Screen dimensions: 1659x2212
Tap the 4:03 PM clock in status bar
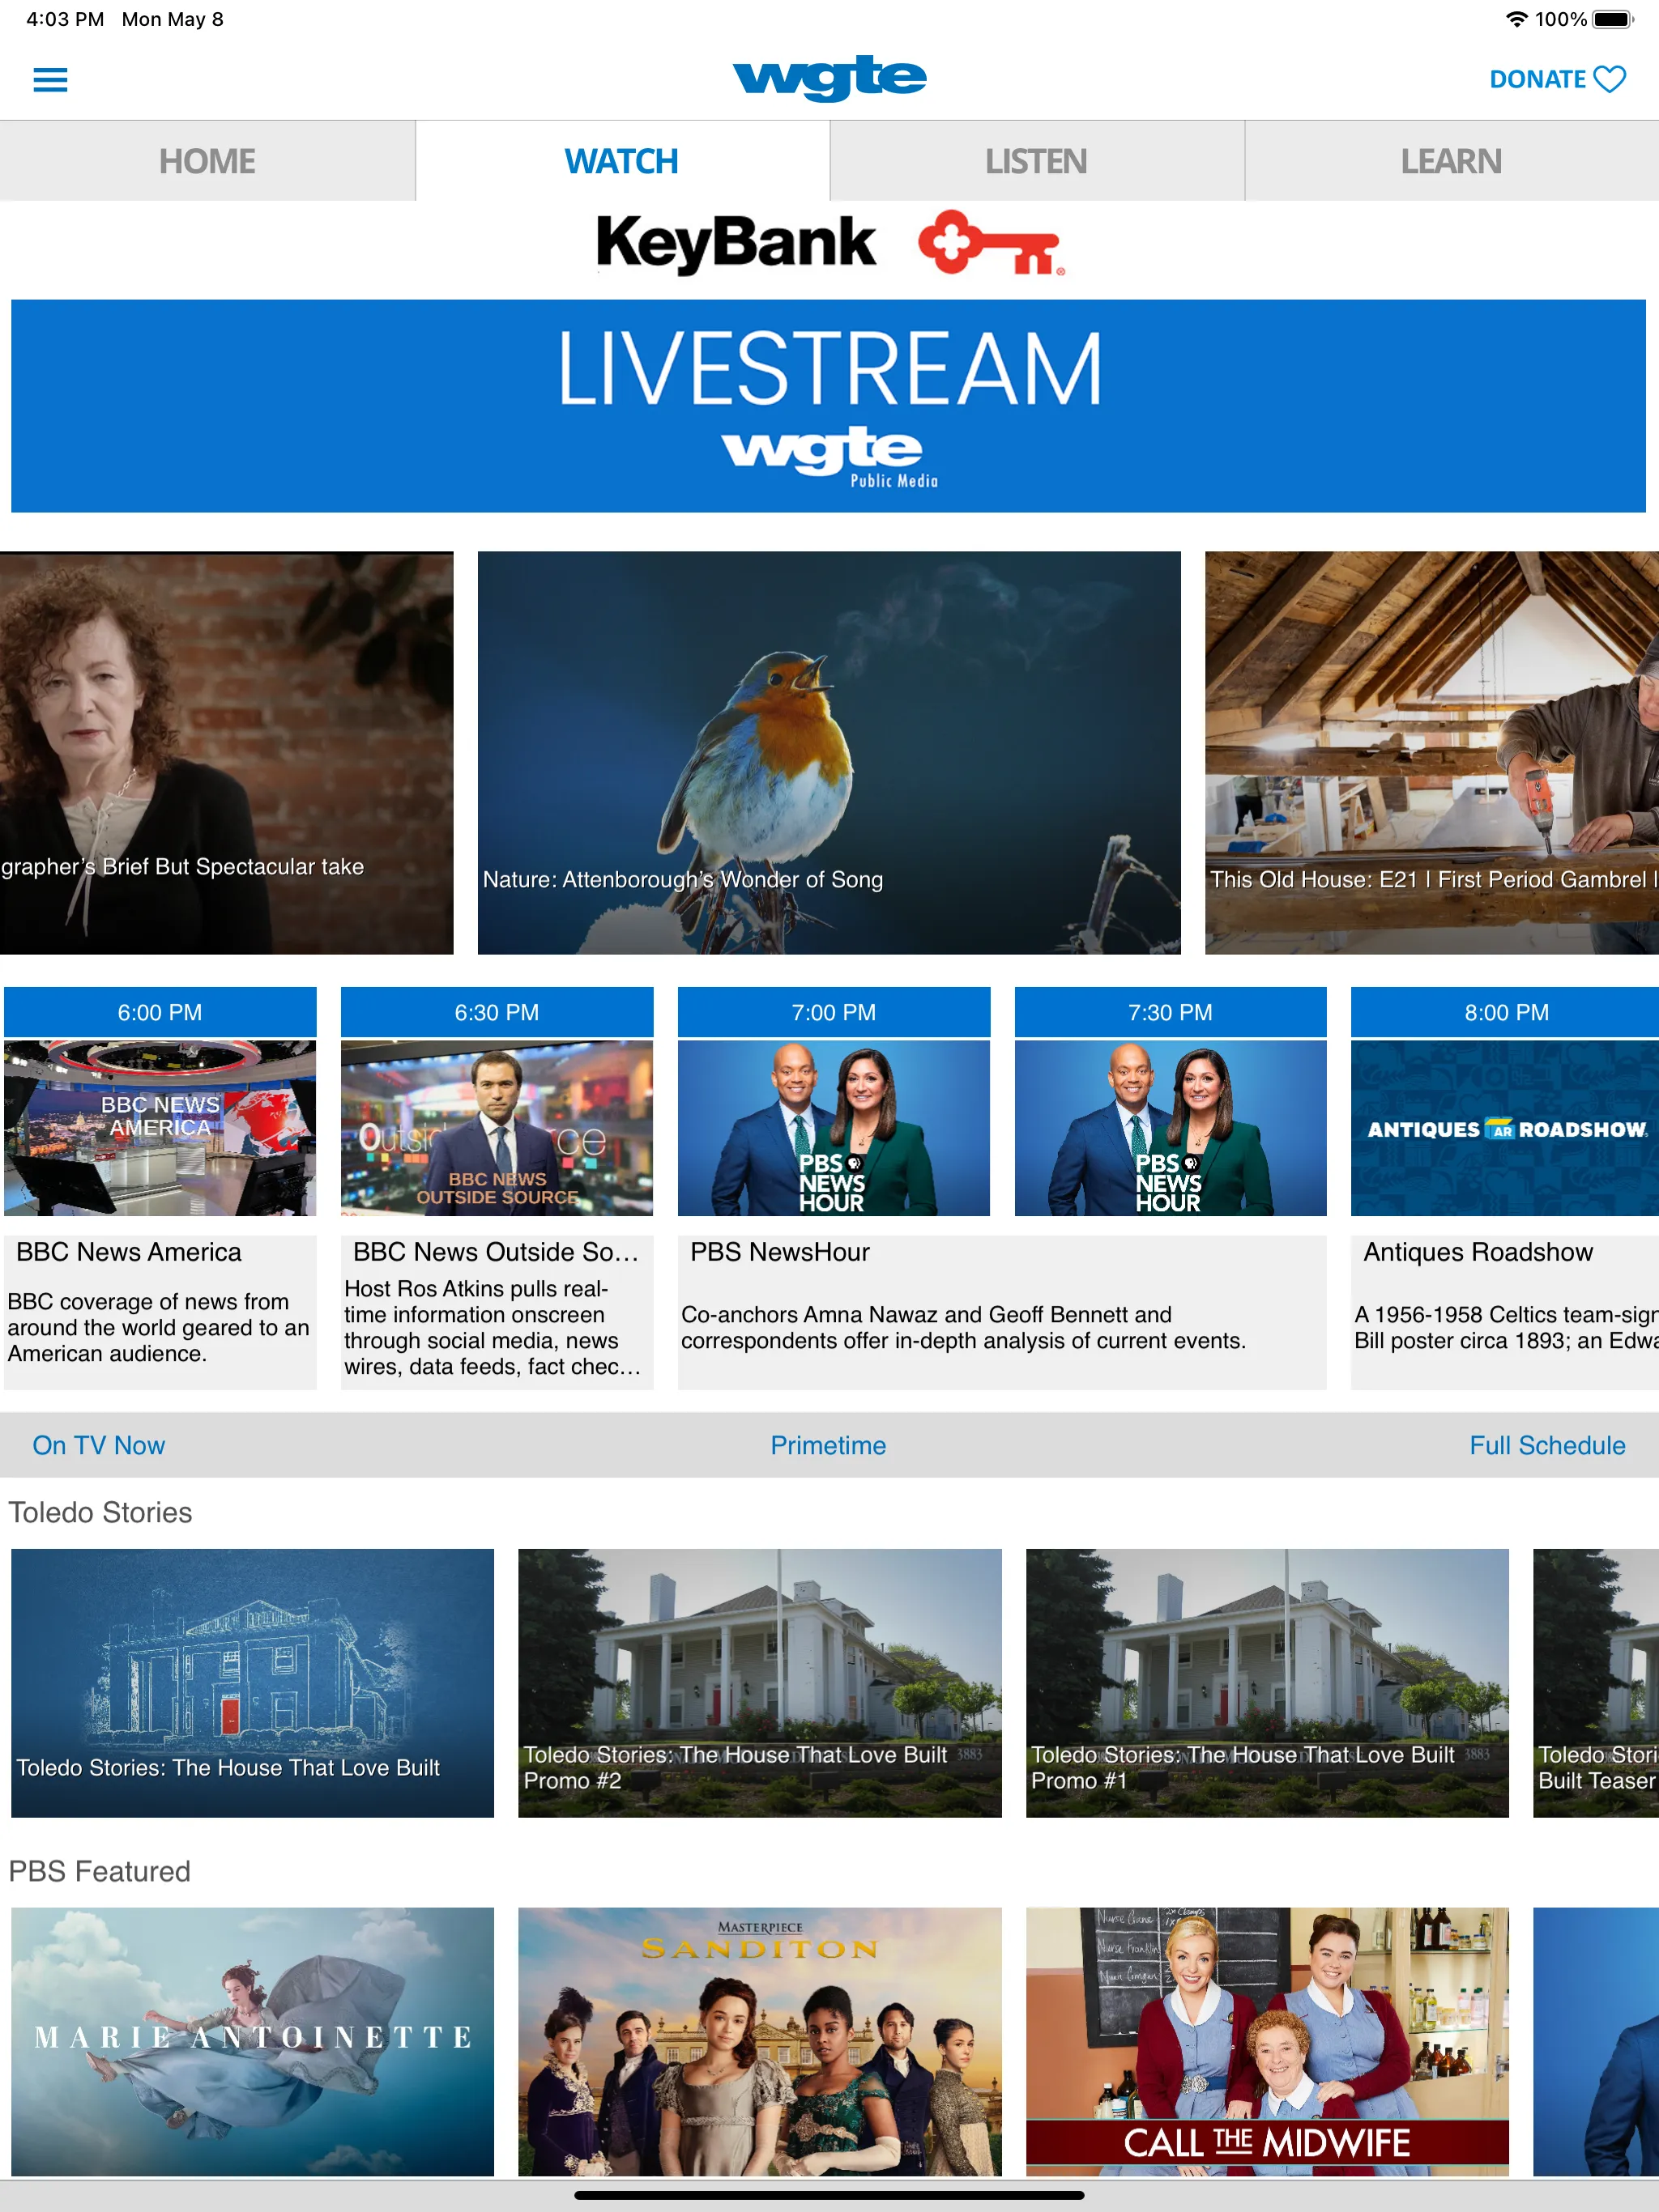[x=65, y=19]
